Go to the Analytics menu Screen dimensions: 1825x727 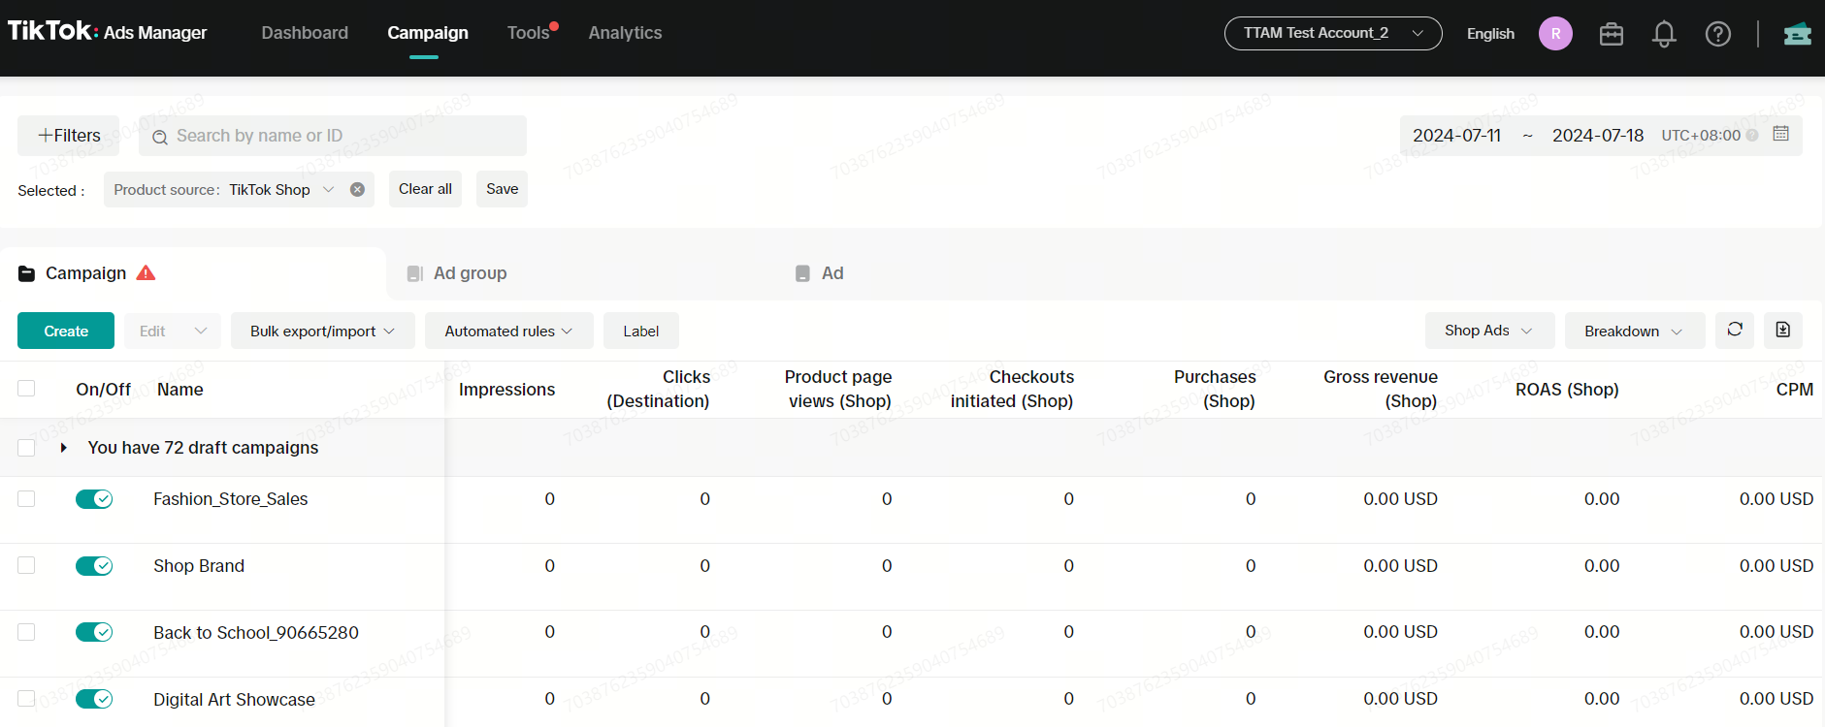pos(625,33)
